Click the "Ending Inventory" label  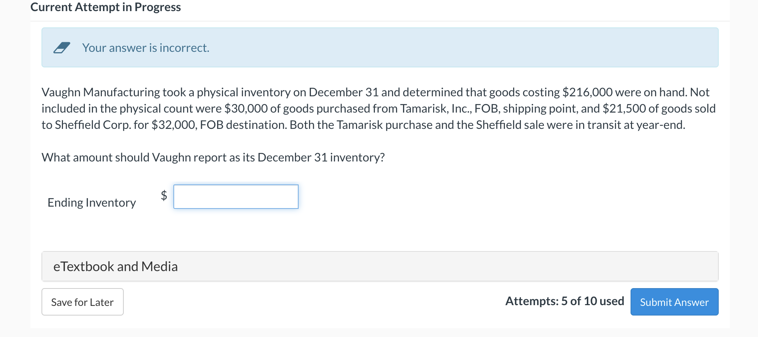click(92, 203)
